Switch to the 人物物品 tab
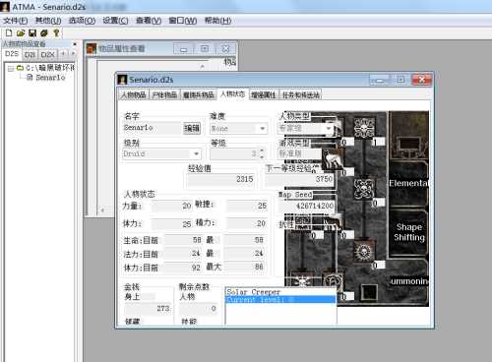The width and height of the screenshot is (492, 362). tap(133, 95)
